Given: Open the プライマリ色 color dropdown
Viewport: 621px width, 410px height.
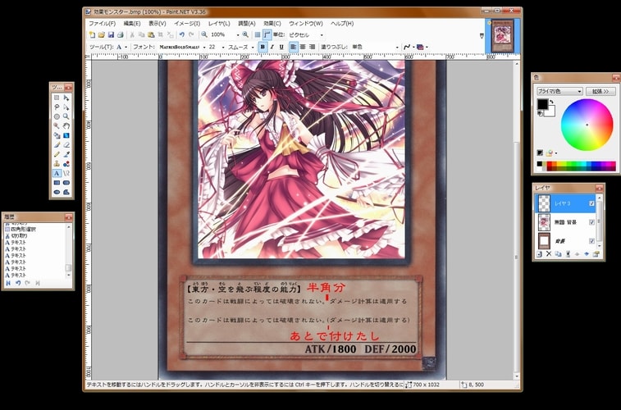Looking at the screenshot, I should click(x=559, y=91).
